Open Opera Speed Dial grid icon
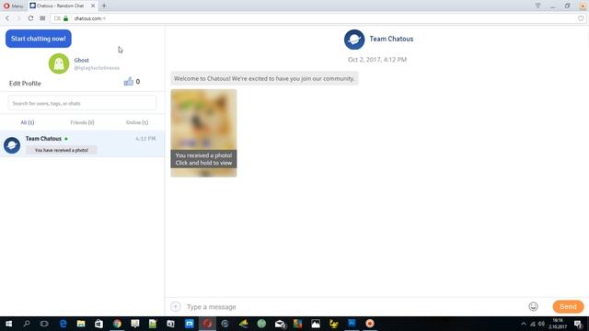 [x=42, y=18]
